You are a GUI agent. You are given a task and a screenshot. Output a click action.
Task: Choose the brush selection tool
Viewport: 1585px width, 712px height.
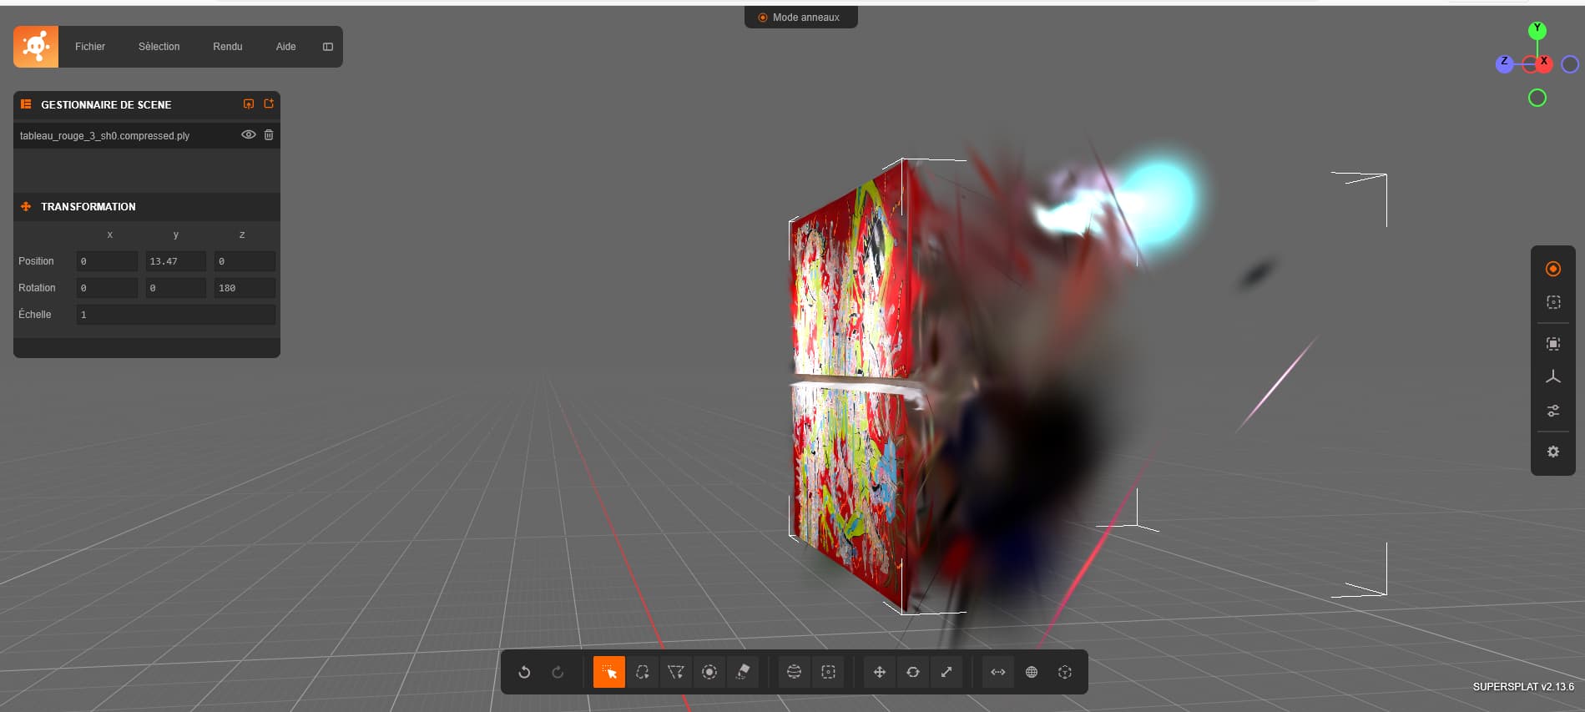tap(709, 672)
